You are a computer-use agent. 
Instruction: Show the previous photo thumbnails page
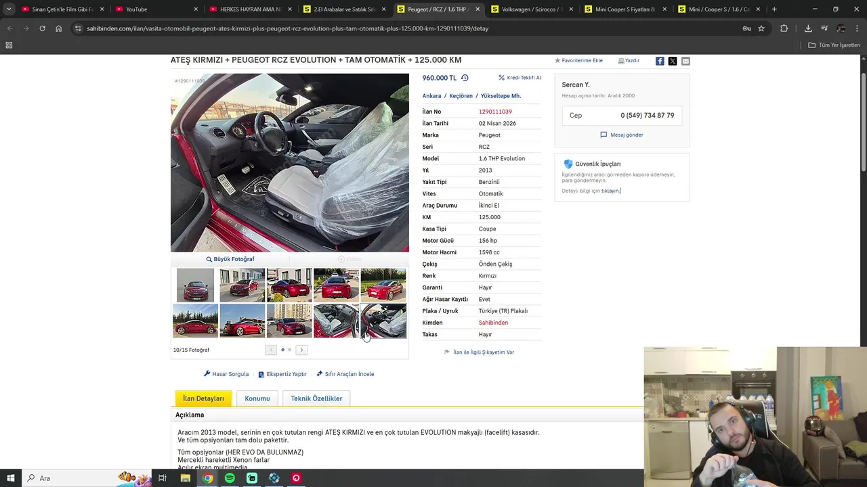(271, 350)
